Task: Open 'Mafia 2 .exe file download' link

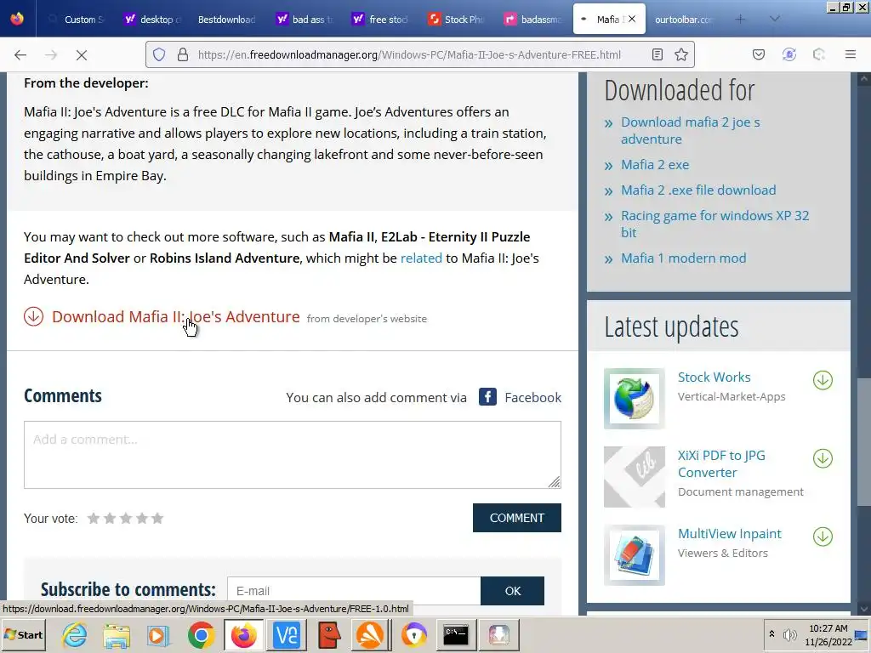Action: point(698,190)
